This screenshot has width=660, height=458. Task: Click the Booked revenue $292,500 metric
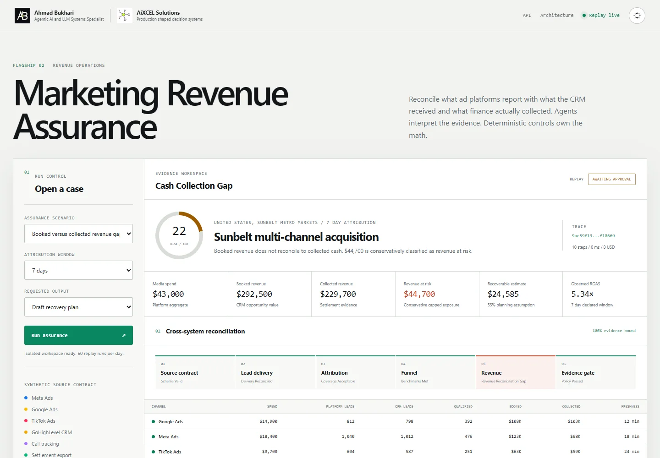[269, 294]
